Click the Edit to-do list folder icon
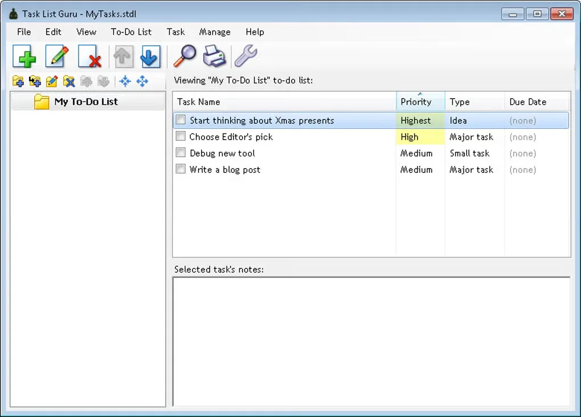The image size is (581, 417). pyautogui.click(x=52, y=81)
